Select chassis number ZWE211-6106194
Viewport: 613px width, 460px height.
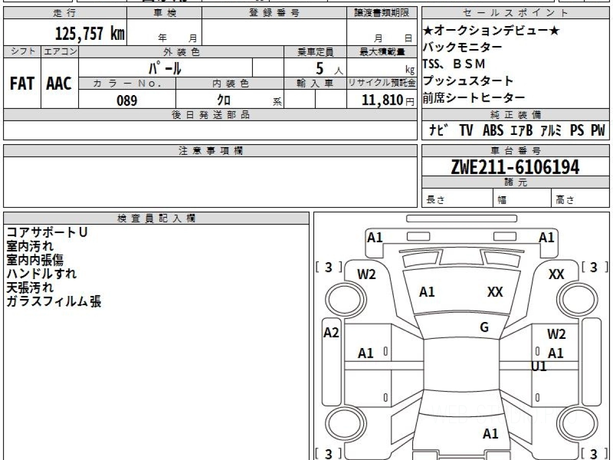coord(515,167)
